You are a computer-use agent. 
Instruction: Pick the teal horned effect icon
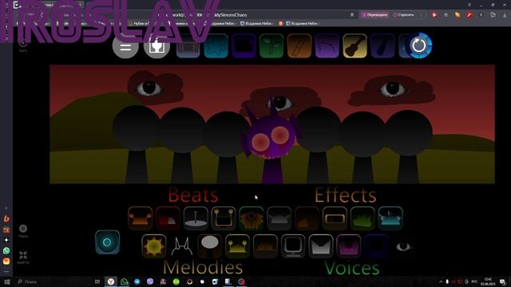pyautogui.click(x=390, y=218)
